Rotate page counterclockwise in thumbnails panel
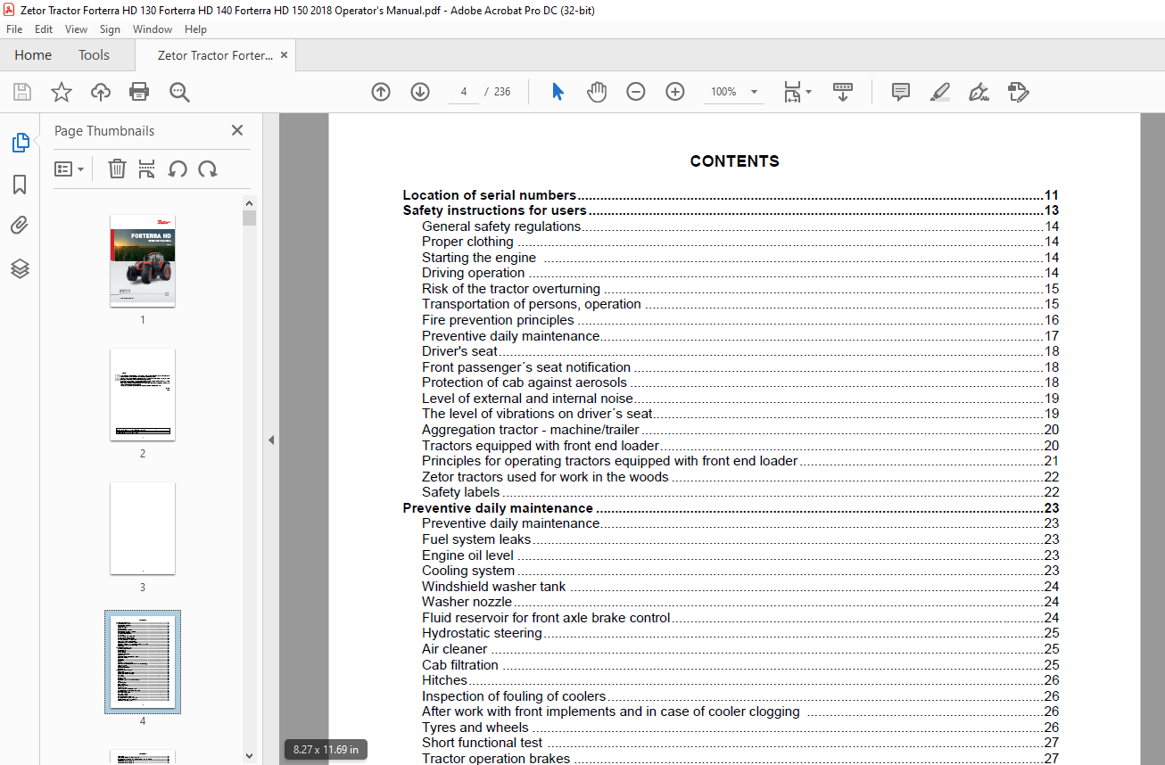1165x765 pixels. 178,169
